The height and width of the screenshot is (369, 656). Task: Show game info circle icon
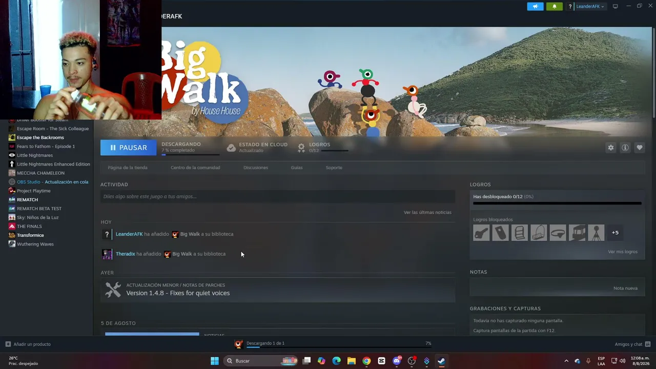pos(625,148)
